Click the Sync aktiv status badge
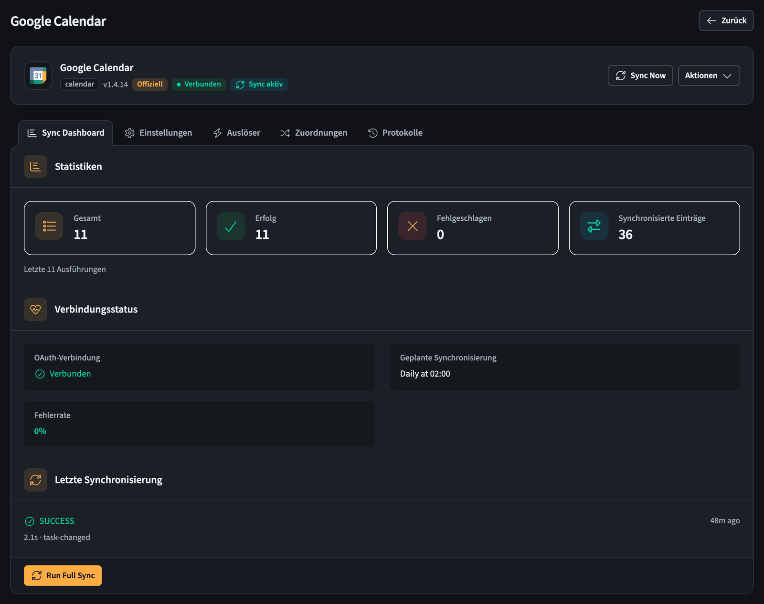The image size is (764, 604). [259, 84]
